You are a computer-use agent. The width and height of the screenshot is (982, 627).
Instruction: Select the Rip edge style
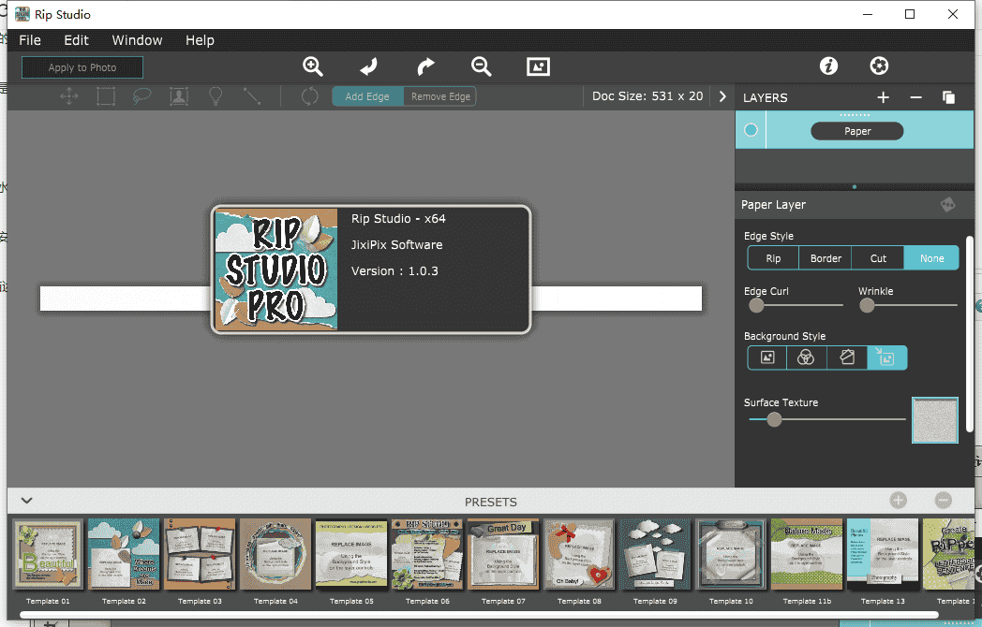click(773, 258)
